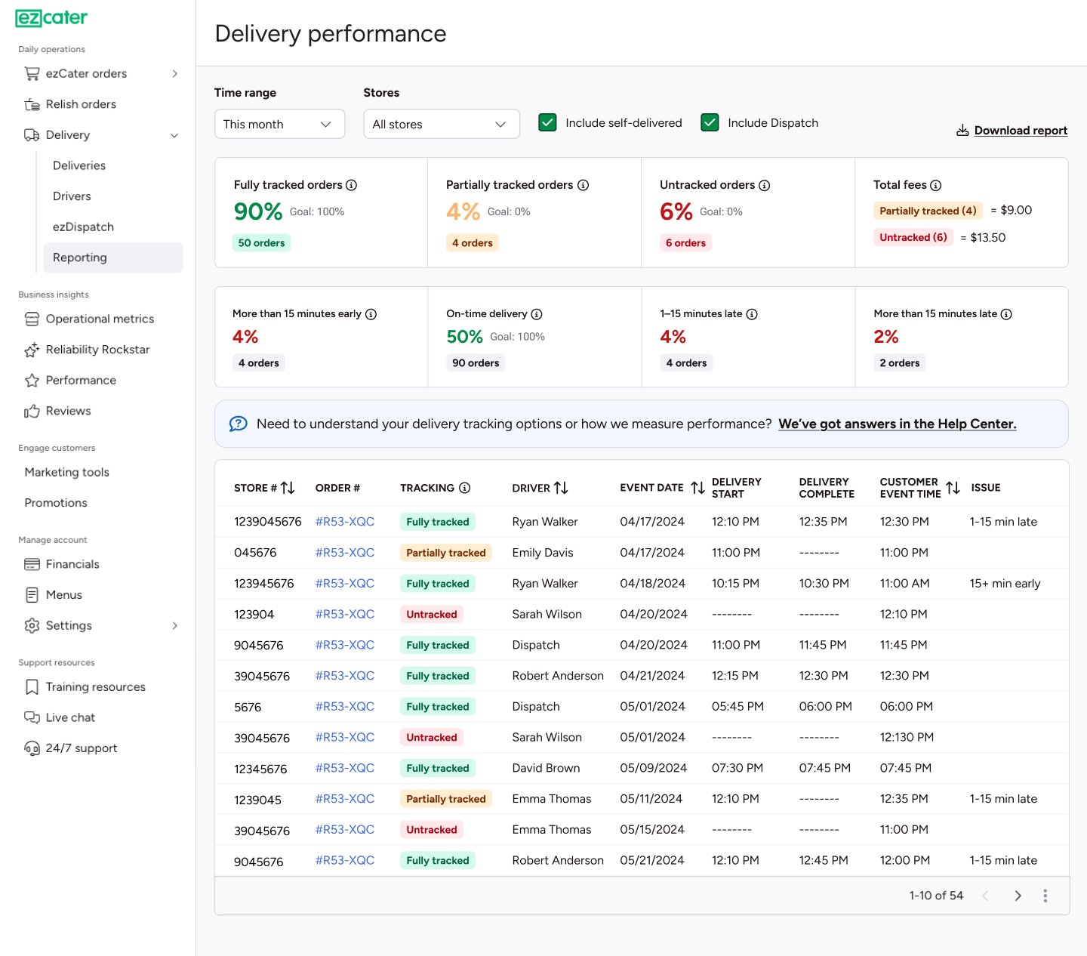Sort table by Store # column
The width and height of the screenshot is (1087, 956).
(x=288, y=488)
